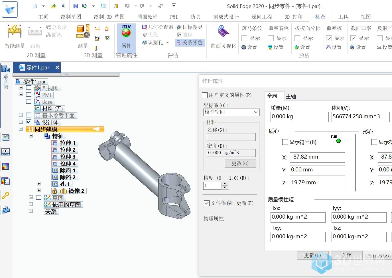Click the Goal Seek (目标搜寻) tool
392x278 pixels.
[190, 27]
